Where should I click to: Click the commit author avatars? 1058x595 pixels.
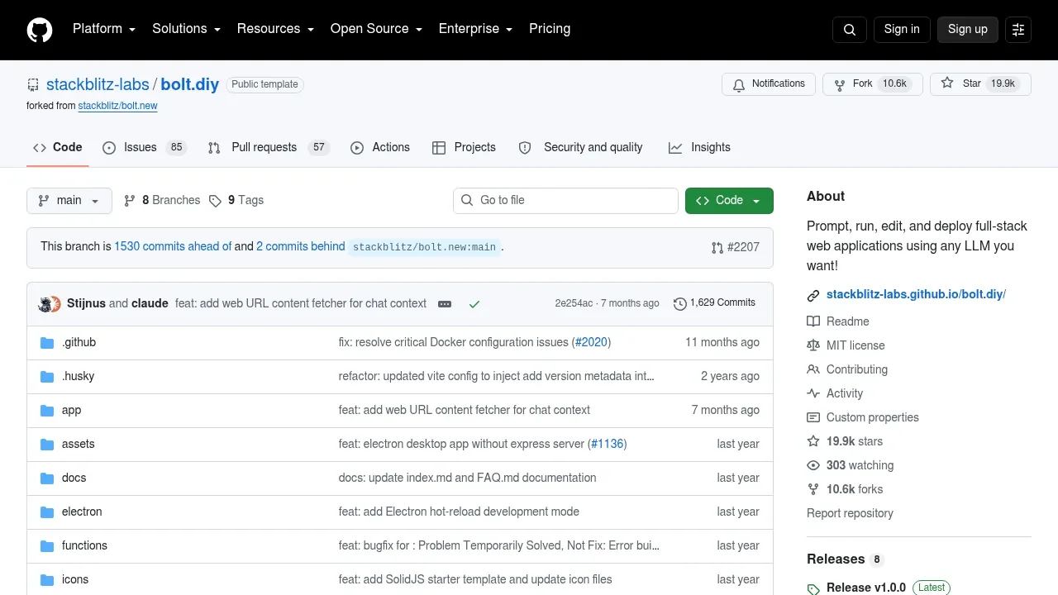point(50,304)
